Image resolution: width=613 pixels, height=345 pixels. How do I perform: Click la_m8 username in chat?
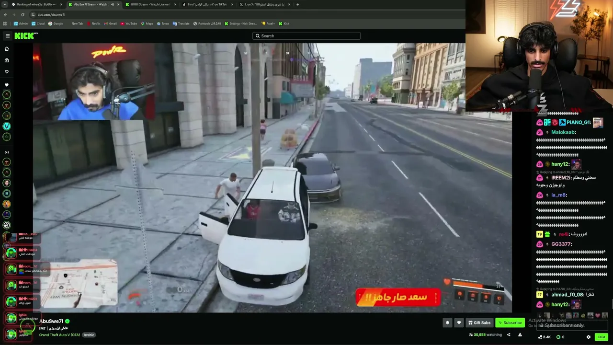pos(559,195)
